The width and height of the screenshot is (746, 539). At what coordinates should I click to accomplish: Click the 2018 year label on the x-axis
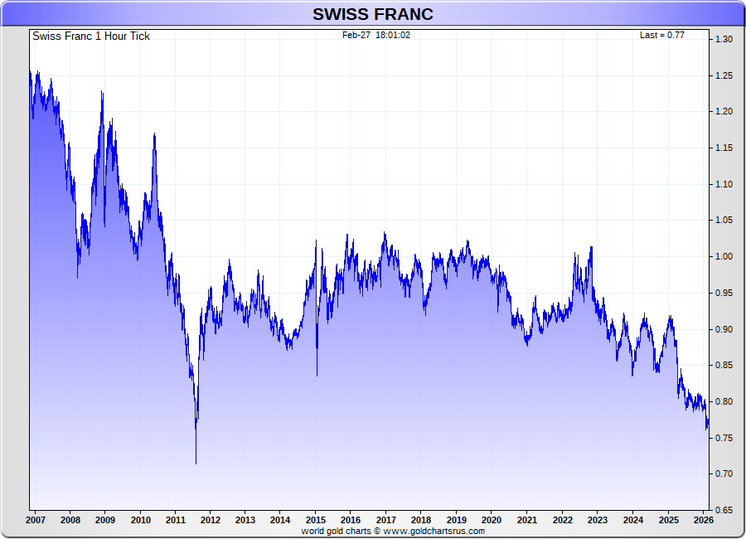click(x=421, y=520)
